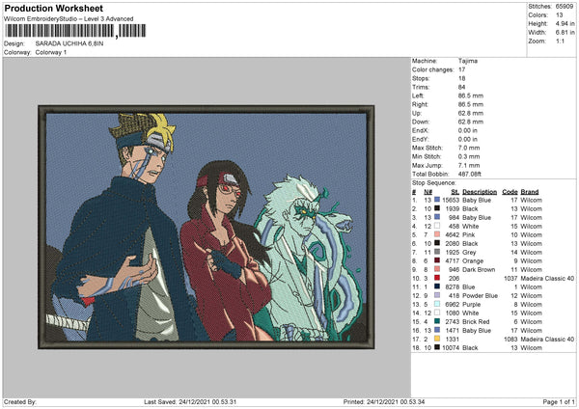Select 'Powder Blue' description text
This screenshot has height=409, width=579.
tap(480, 296)
